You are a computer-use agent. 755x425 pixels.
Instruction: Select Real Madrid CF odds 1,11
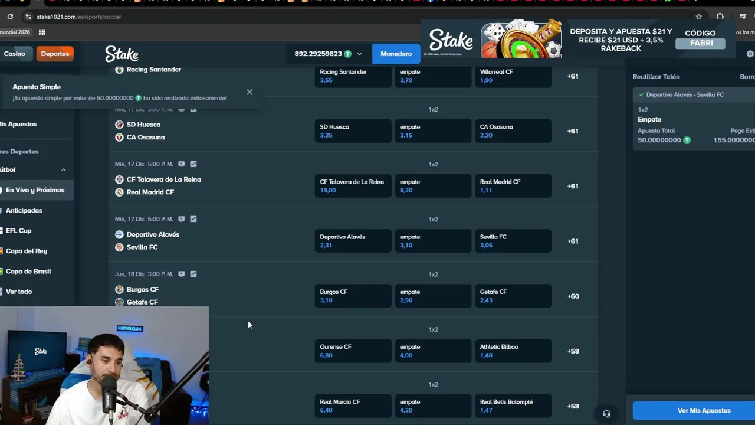click(513, 186)
